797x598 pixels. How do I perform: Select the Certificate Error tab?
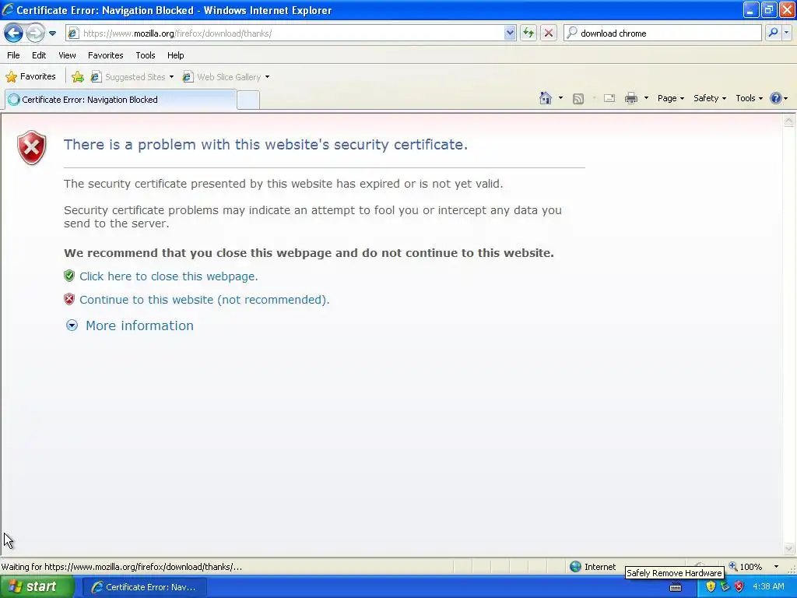pos(121,100)
